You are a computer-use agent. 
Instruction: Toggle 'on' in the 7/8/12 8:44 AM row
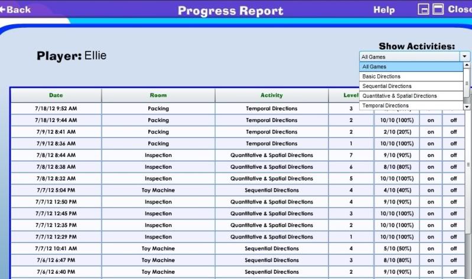431,156
